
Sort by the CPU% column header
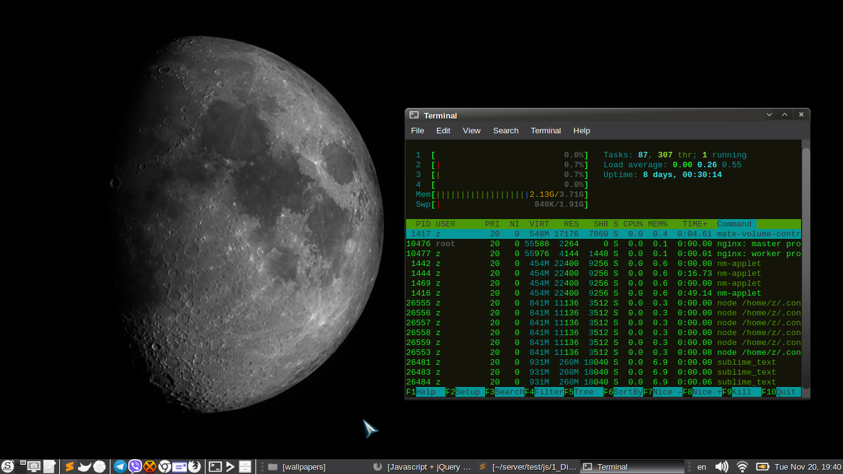pos(633,224)
